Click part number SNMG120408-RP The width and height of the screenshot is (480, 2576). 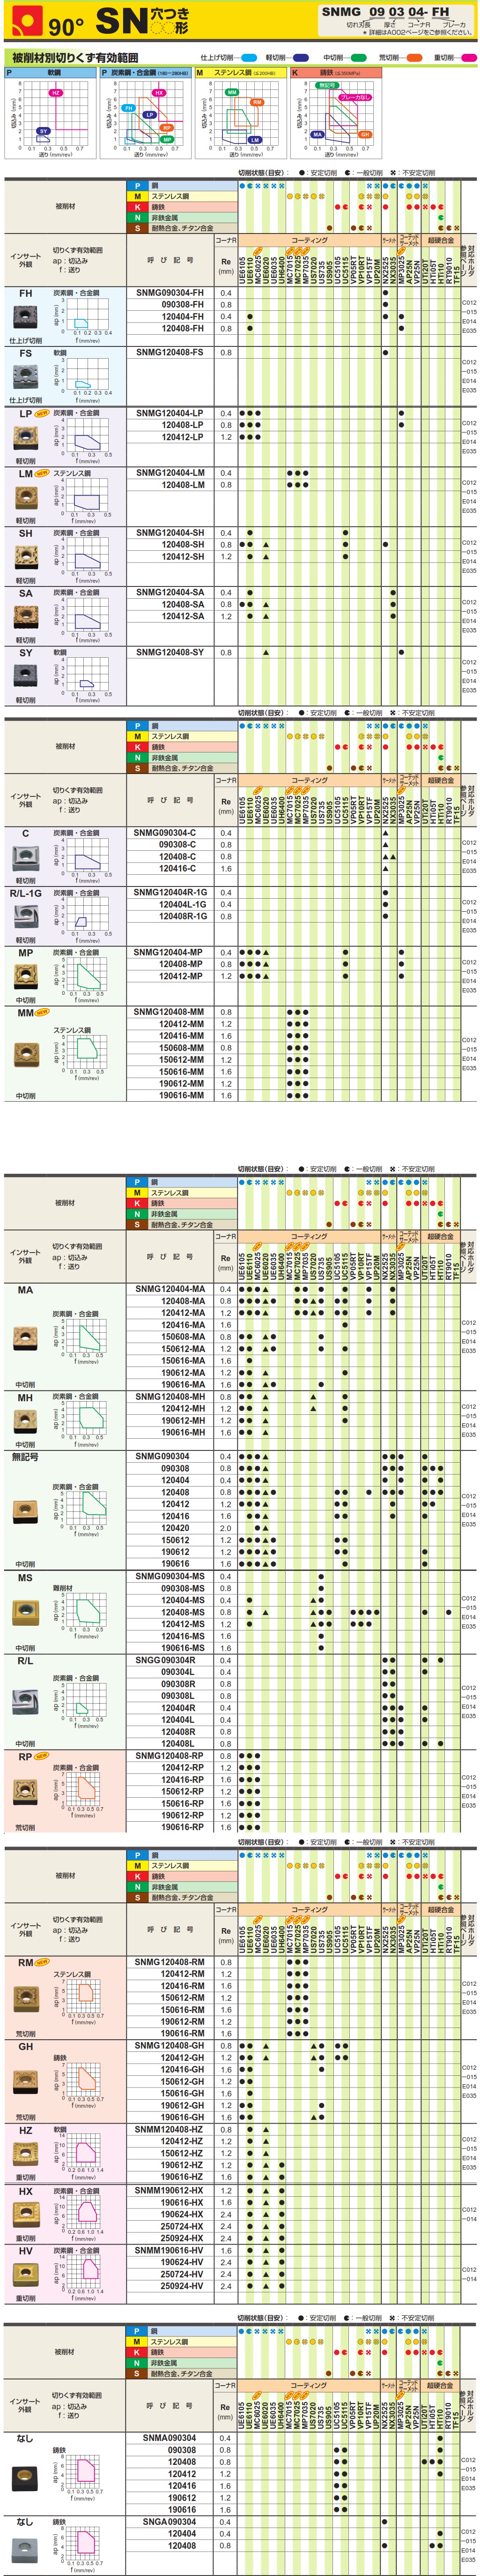[x=169, y=1755]
